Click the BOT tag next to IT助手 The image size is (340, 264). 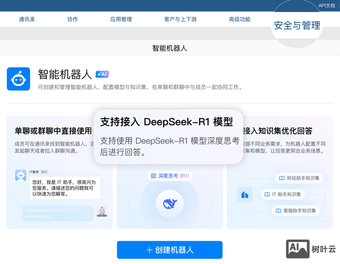[x=44, y=172]
